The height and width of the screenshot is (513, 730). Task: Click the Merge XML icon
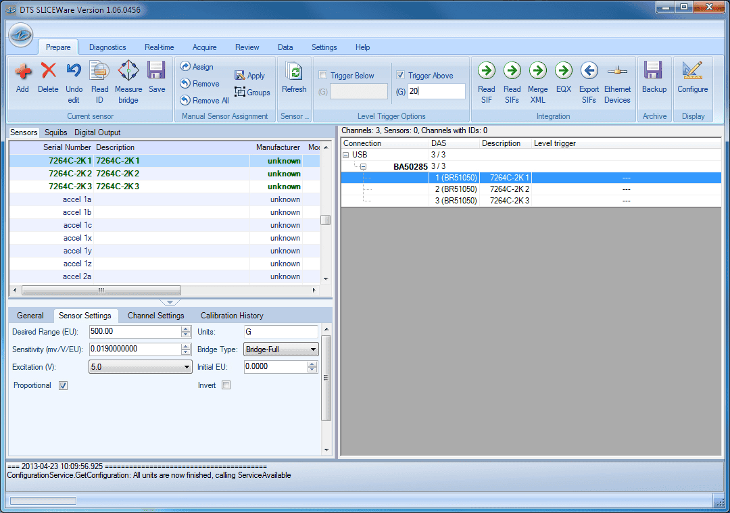[538, 70]
